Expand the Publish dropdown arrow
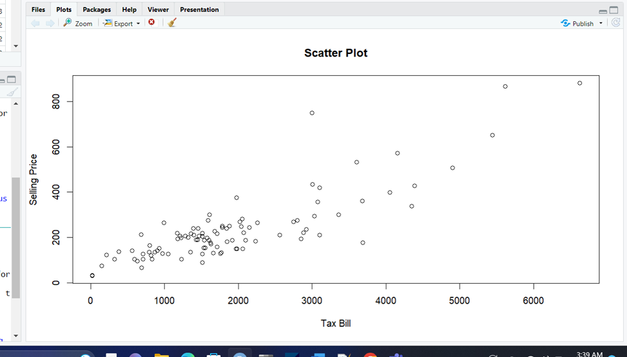The width and height of the screenshot is (627, 357). (x=601, y=24)
